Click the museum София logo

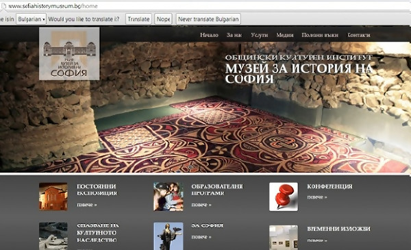pyautogui.click(x=69, y=53)
